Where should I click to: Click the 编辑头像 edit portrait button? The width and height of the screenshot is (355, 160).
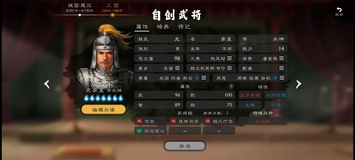[x=104, y=110]
